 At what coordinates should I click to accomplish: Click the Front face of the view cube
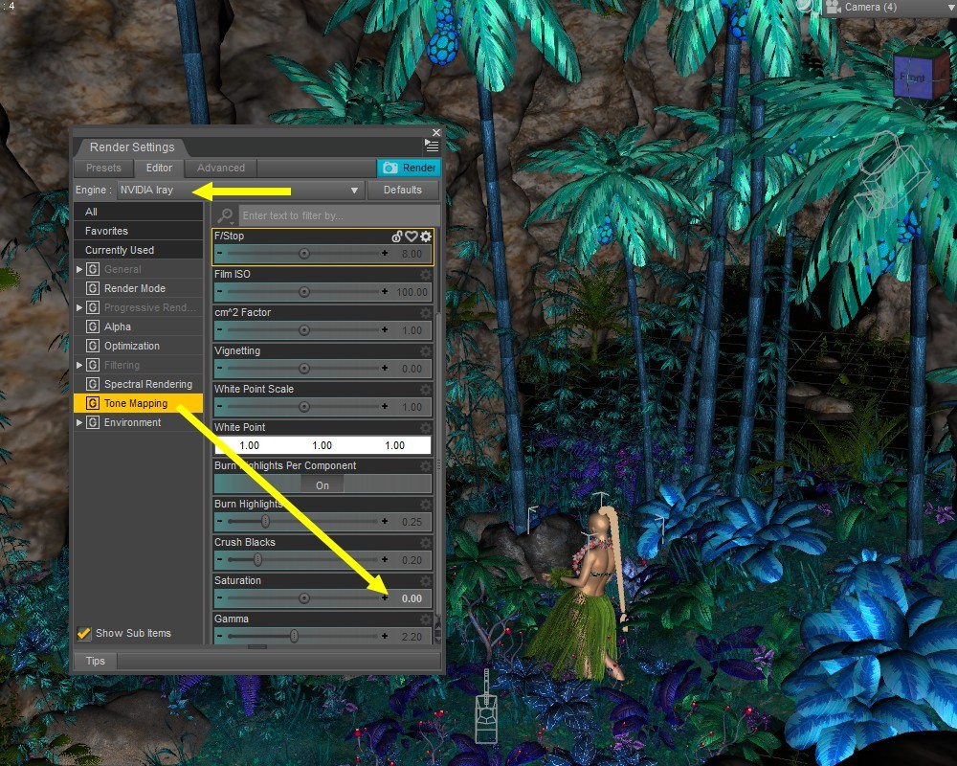(912, 77)
